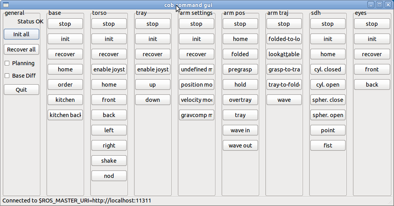Select arm settings velocity mode
Image resolution: width=394 pixels, height=206 pixels.
coord(197,100)
